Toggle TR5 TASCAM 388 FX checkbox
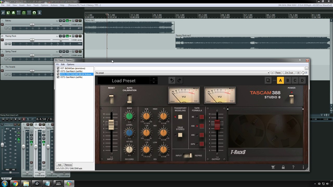The image size is (333, 187). click(58, 74)
